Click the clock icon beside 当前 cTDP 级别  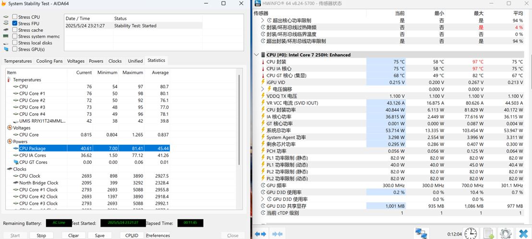pyautogui.click(x=263, y=213)
